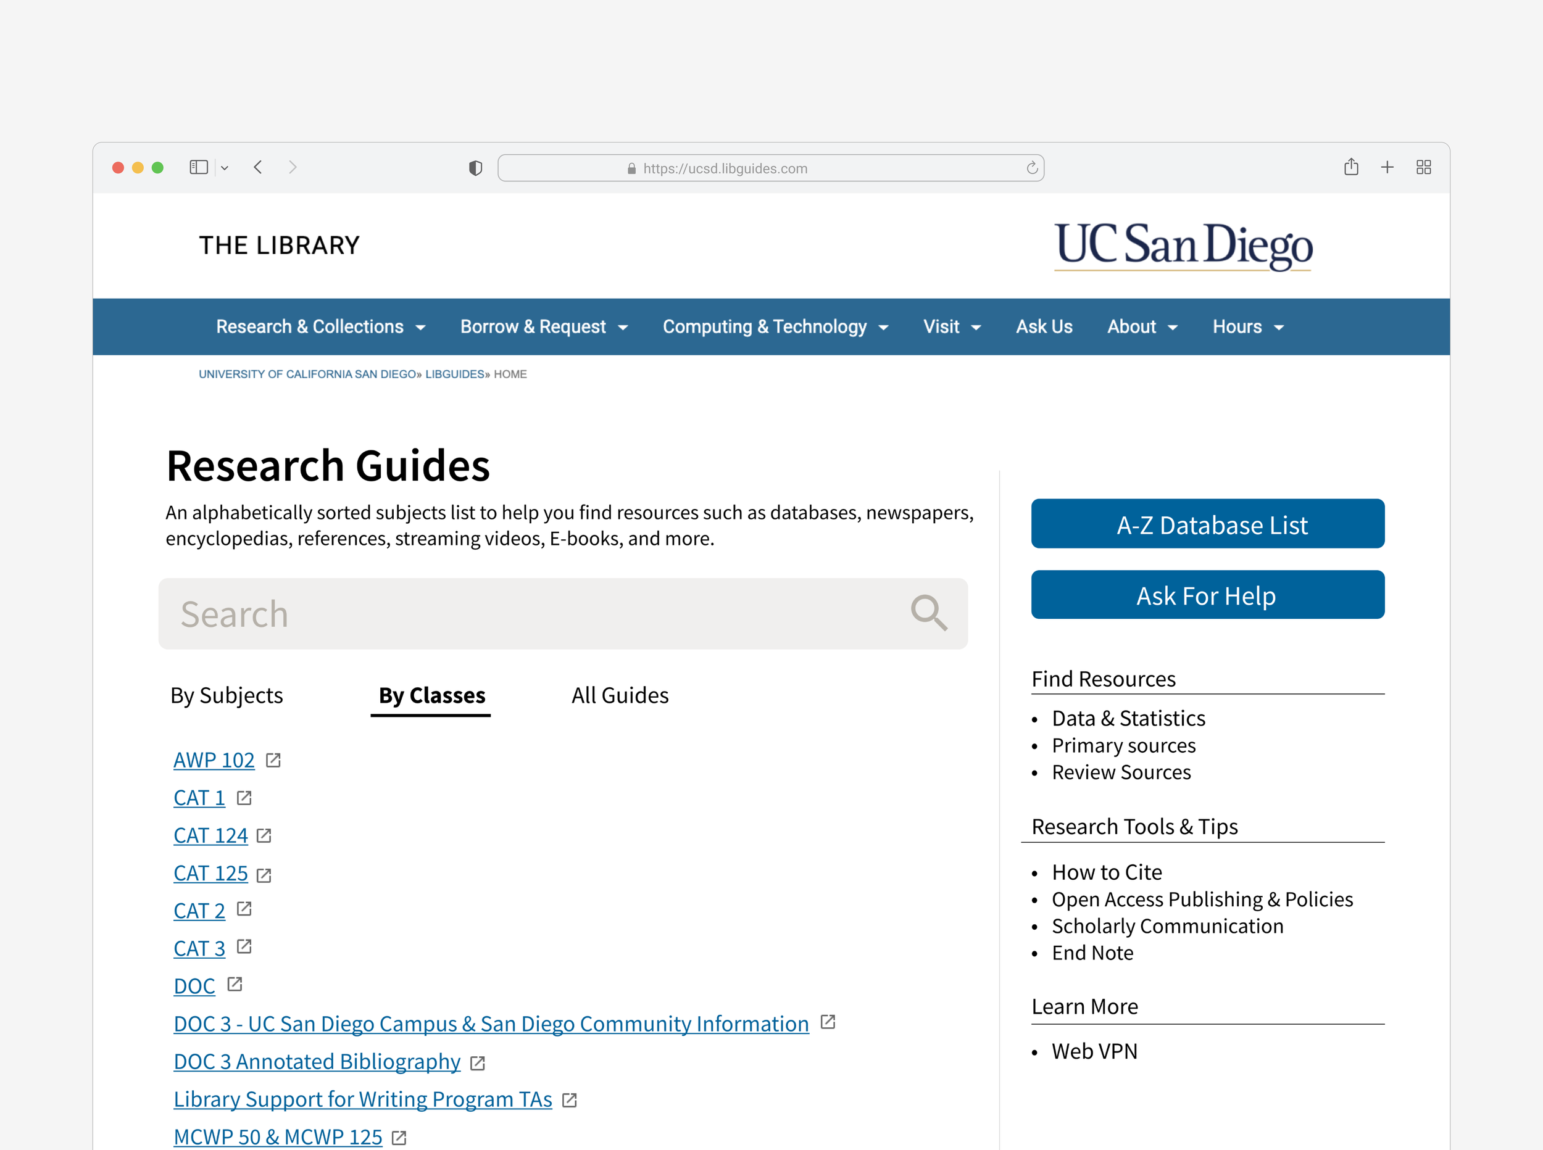Open a new tab with plus icon
1543x1150 pixels.
(1387, 167)
